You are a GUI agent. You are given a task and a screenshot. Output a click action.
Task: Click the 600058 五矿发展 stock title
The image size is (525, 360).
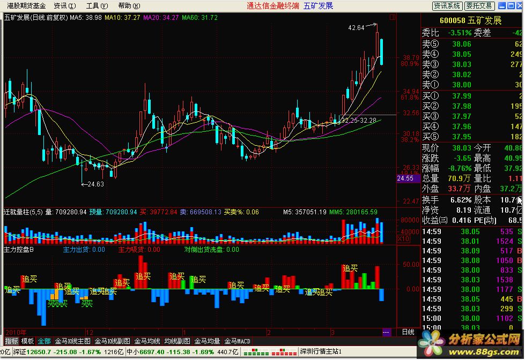coord(470,20)
